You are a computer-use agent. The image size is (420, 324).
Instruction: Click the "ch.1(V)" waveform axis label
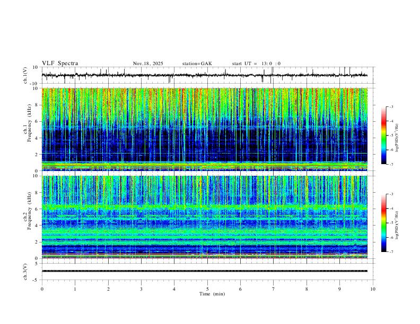[25, 75]
